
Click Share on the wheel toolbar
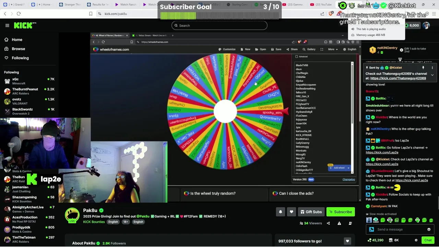292,49
